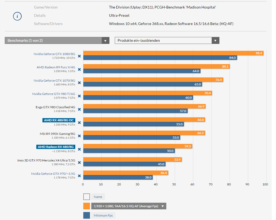Click Evga GTX 980 Classified/4G label
Viewport: 276px width, 220px height.
click(x=56, y=107)
